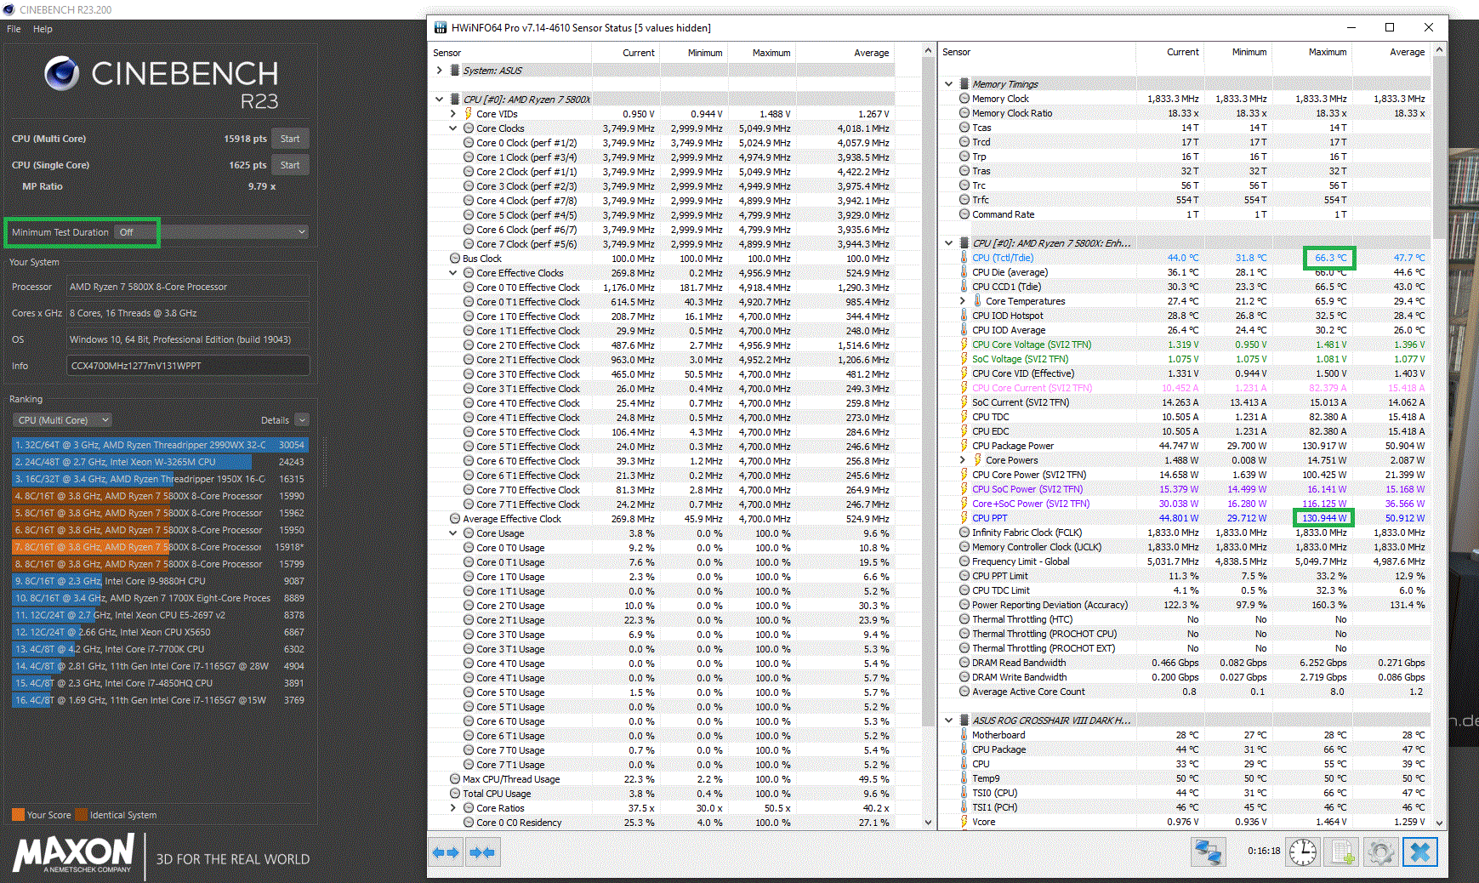Start the CPU (Multi Core) test
The image size is (1479, 883).
point(290,139)
